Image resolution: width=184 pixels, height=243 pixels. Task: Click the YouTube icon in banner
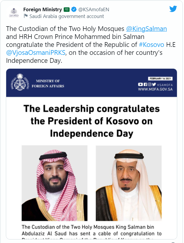click(x=140, y=84)
